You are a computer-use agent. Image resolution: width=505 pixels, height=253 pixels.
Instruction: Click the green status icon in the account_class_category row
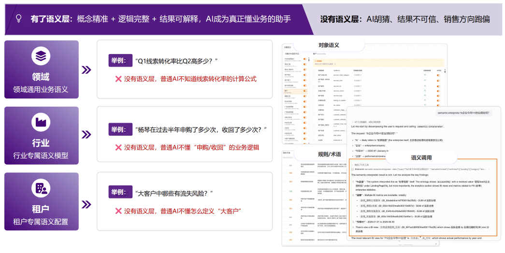425,75
